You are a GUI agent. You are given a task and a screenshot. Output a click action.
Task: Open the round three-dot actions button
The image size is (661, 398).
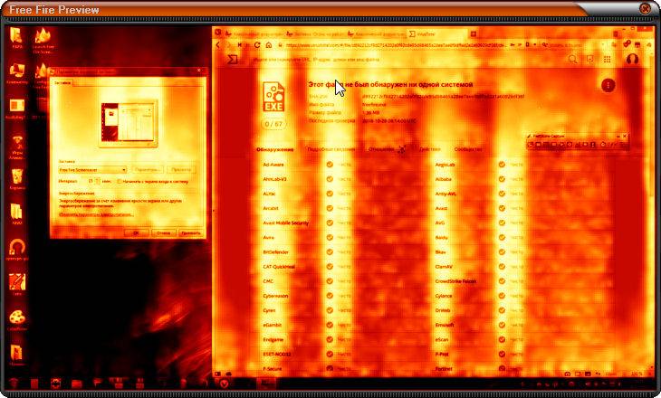[x=608, y=86]
